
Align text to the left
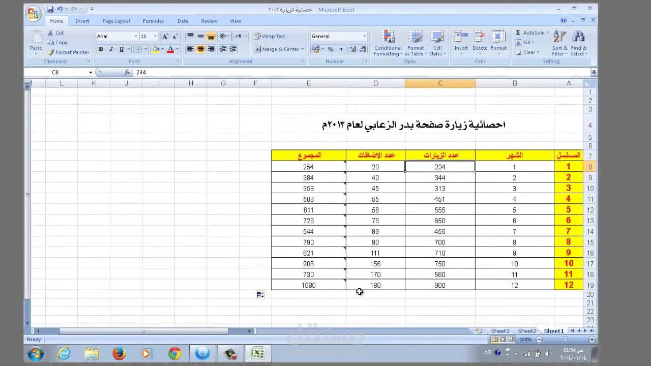[x=190, y=49]
